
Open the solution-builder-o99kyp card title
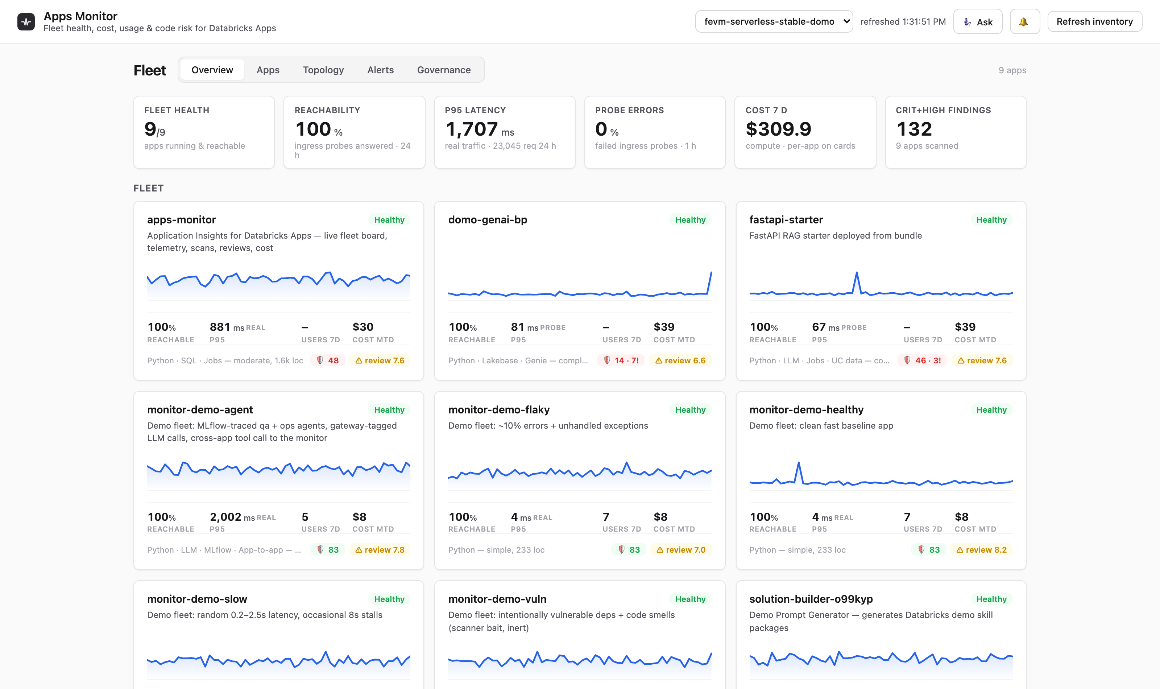click(811, 599)
